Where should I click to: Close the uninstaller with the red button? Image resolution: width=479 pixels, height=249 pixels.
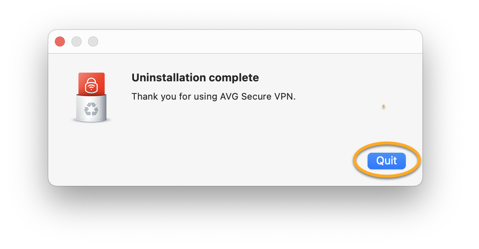coord(60,41)
